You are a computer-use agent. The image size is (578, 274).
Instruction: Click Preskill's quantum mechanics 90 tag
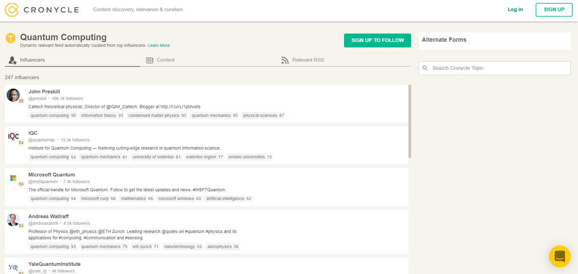pyautogui.click(x=215, y=116)
